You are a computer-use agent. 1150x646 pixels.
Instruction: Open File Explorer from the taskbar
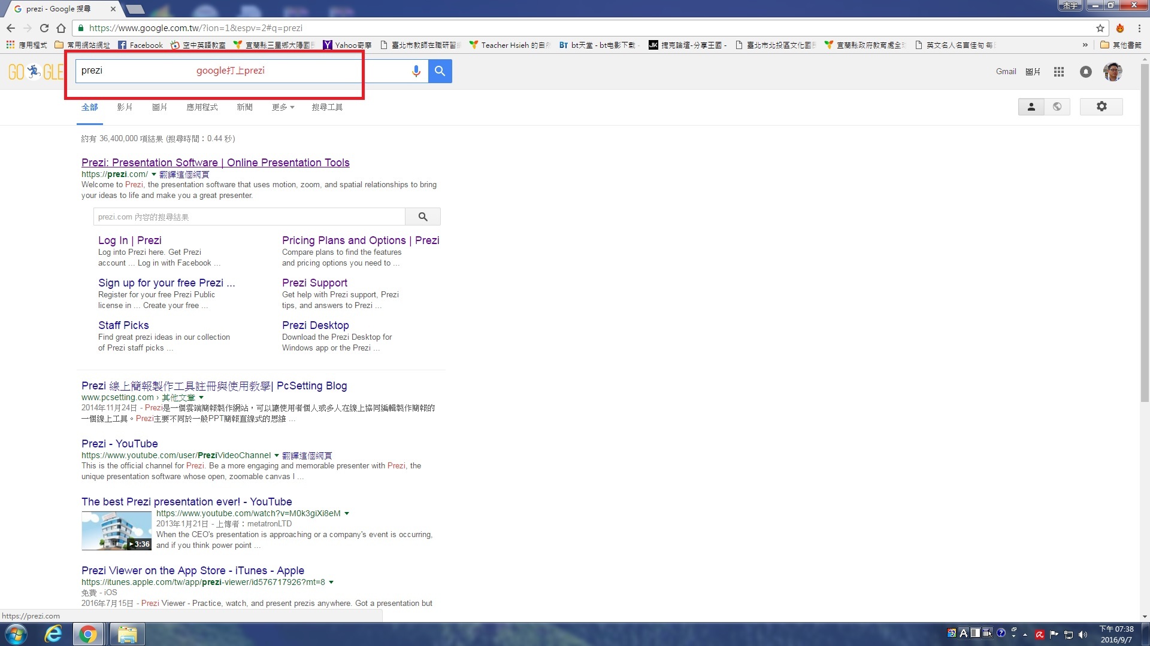127,634
